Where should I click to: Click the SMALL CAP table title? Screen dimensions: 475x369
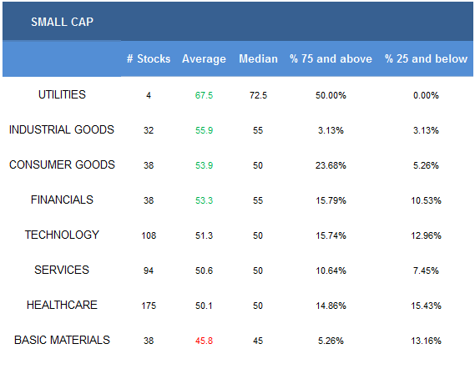point(62,22)
